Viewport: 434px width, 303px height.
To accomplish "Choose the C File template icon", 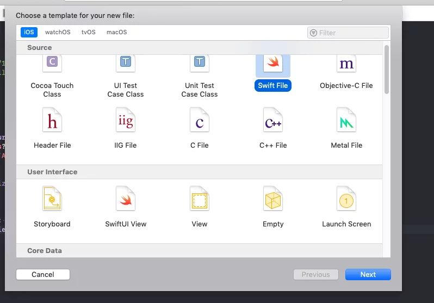I will [200, 119].
